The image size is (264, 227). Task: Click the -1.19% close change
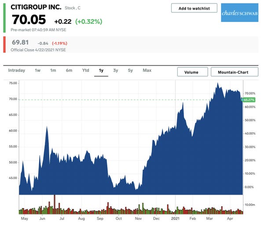(59, 44)
